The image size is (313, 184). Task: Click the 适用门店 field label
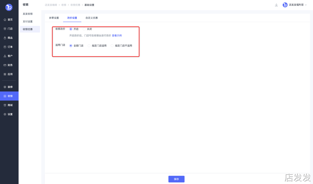[60, 45]
